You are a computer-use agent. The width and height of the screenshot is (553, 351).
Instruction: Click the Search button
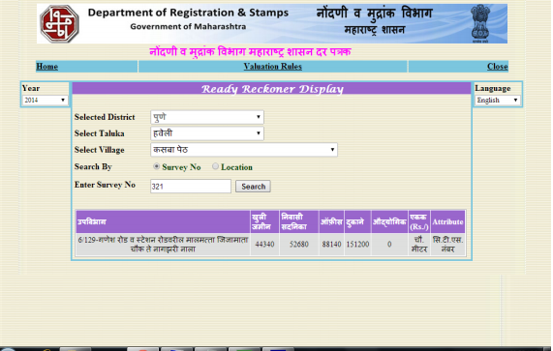(x=253, y=187)
